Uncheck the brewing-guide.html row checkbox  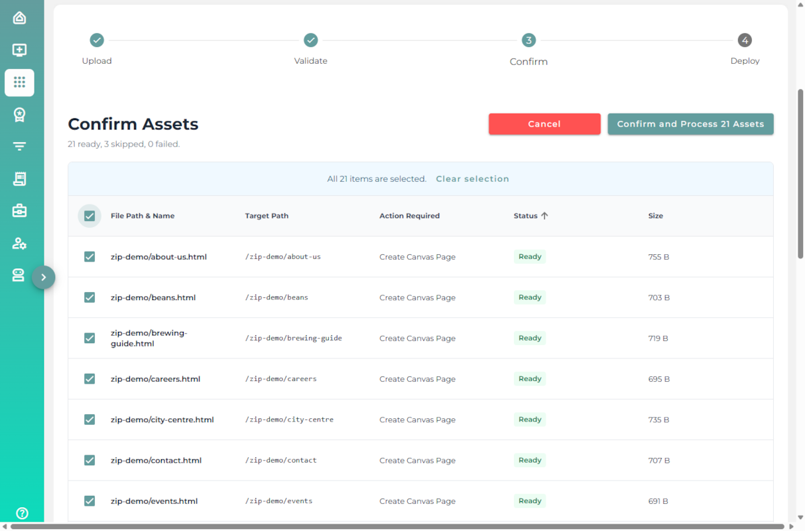pos(90,339)
